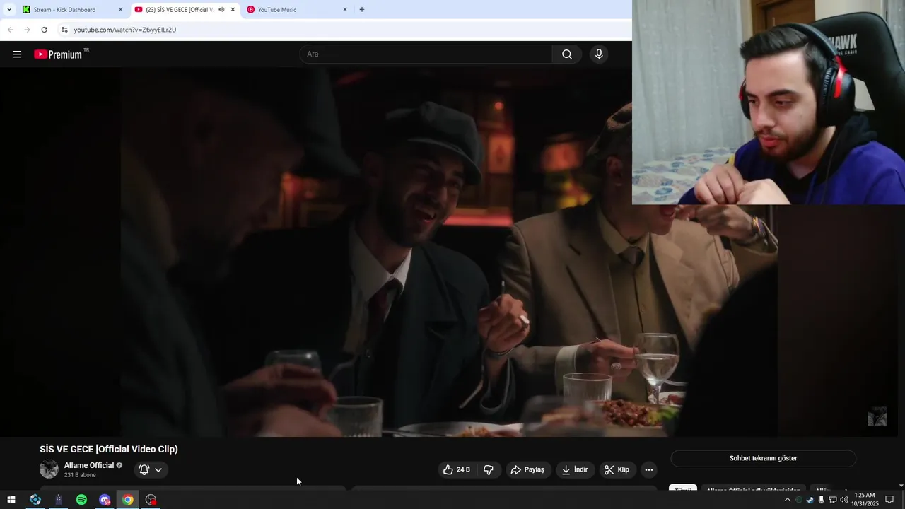Open the system volume tray icon

coord(843,500)
